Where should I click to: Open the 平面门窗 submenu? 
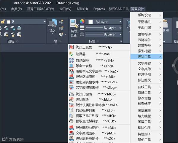coord(147,28)
